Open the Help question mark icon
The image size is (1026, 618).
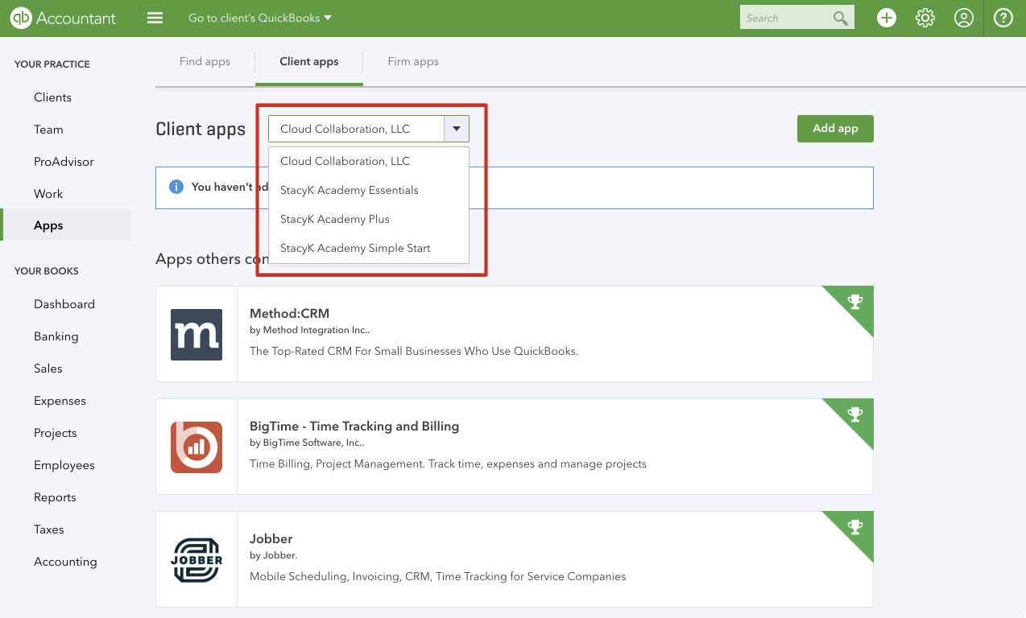[x=1003, y=18]
